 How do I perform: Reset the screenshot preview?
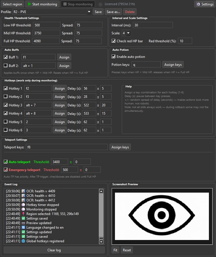(x=127, y=250)
